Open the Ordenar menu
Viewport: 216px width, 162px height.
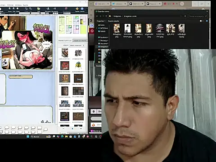click(10, 5)
